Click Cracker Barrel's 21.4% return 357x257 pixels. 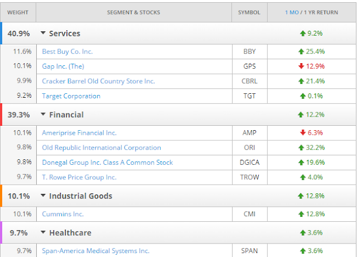pos(311,81)
